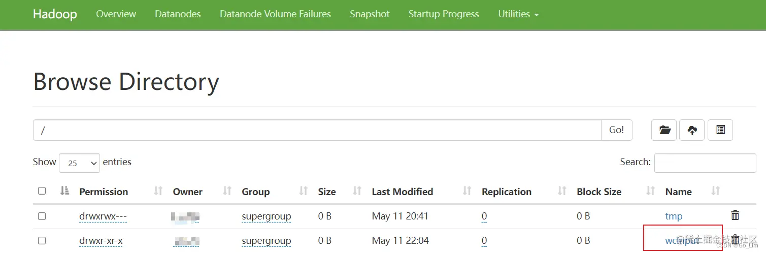766x253 pixels.
Task: Check the tmp row checkbox
Action: (x=42, y=216)
